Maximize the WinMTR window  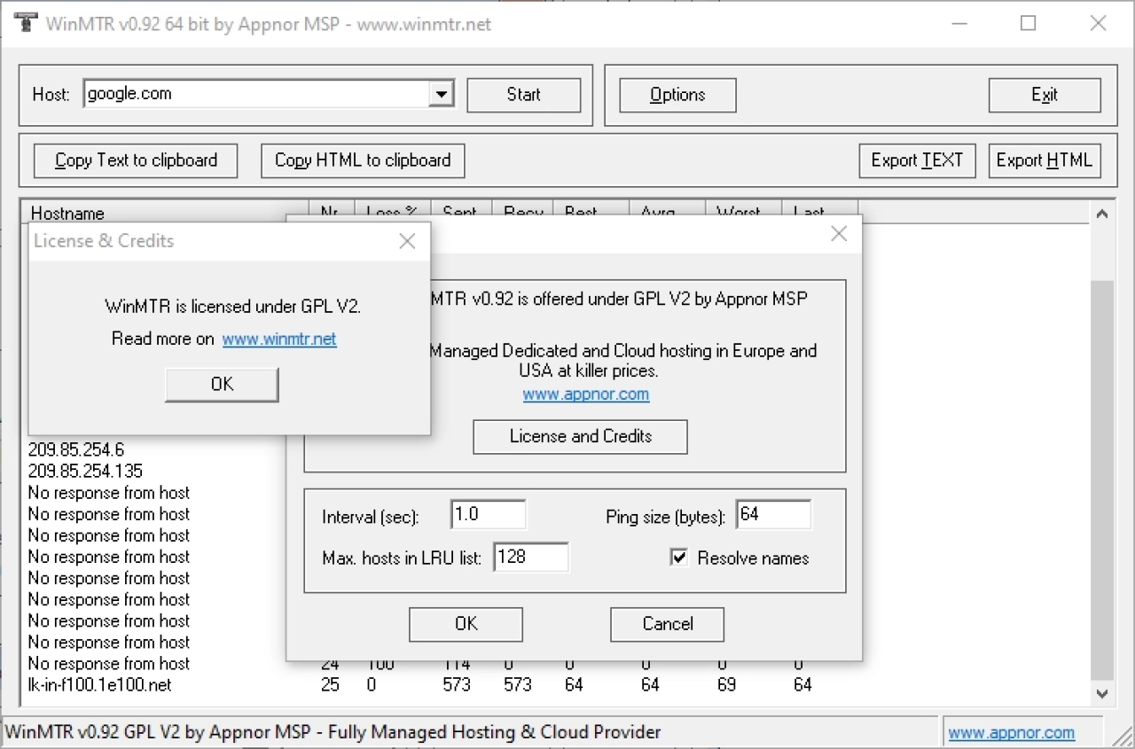1028,24
